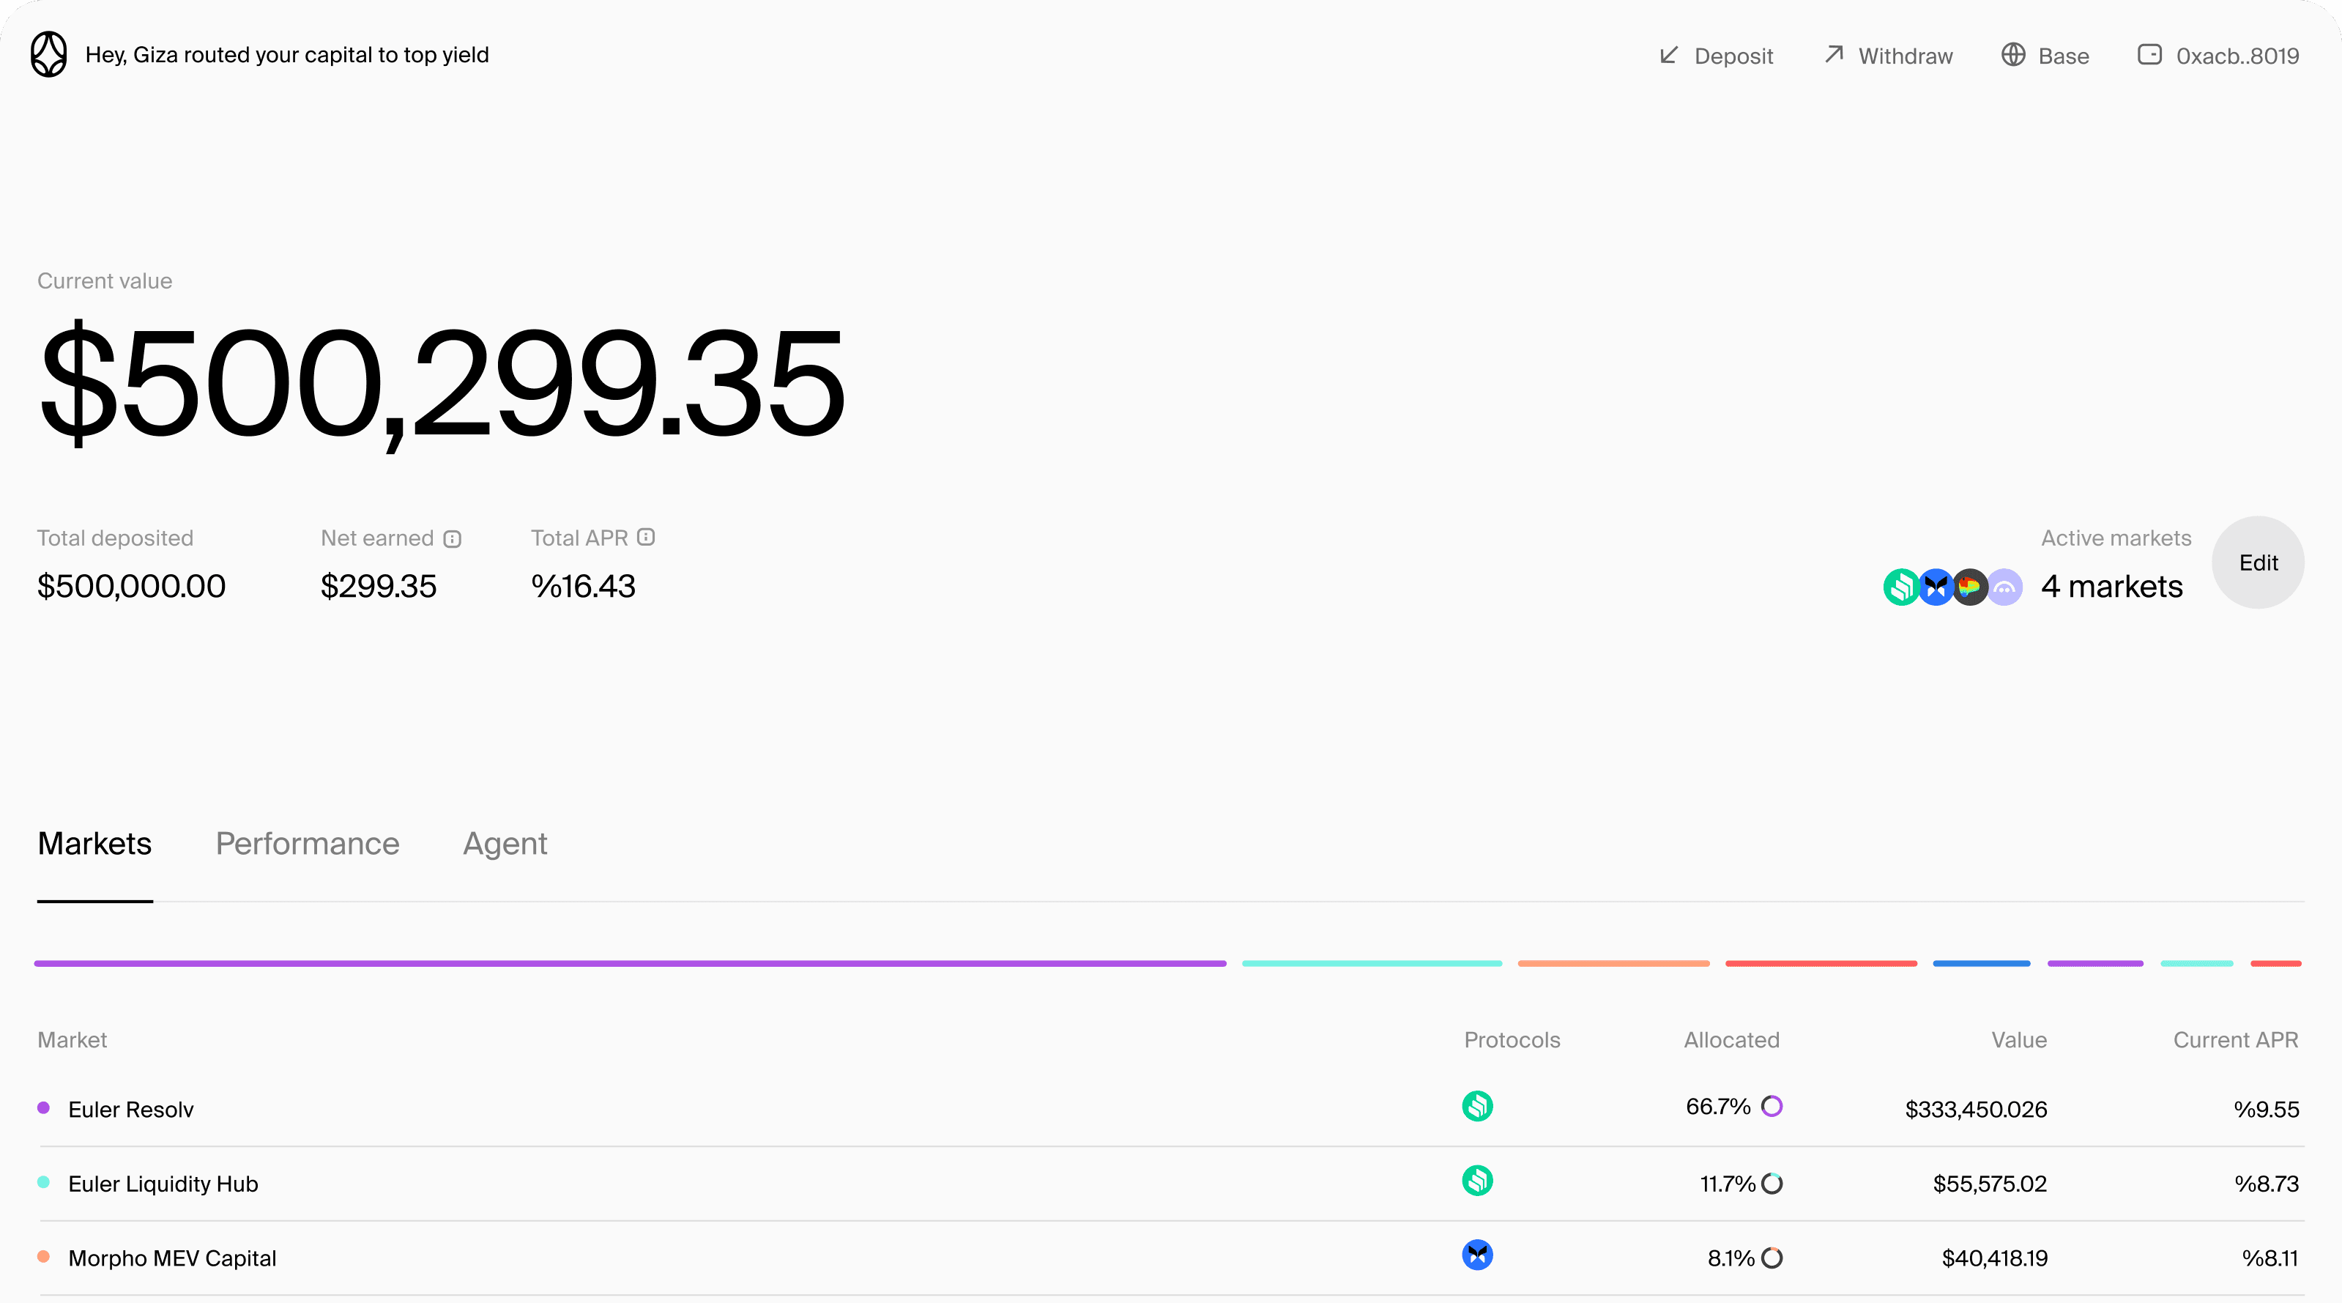The image size is (2342, 1303).
Task: Click the Withdraw button
Action: click(1889, 56)
